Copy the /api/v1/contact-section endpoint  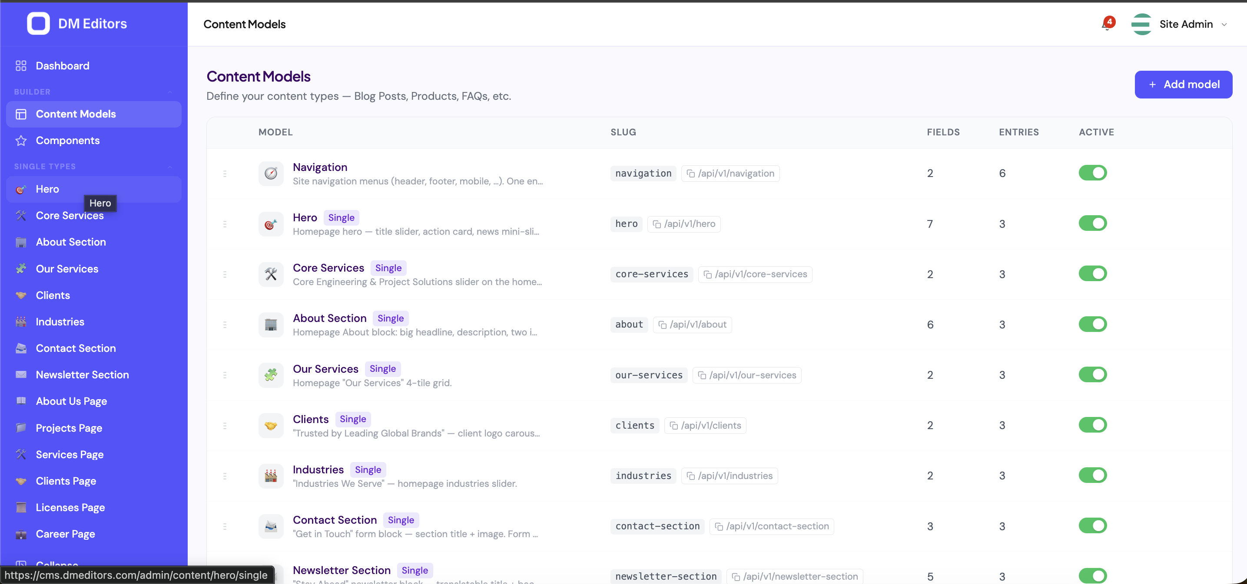click(771, 526)
